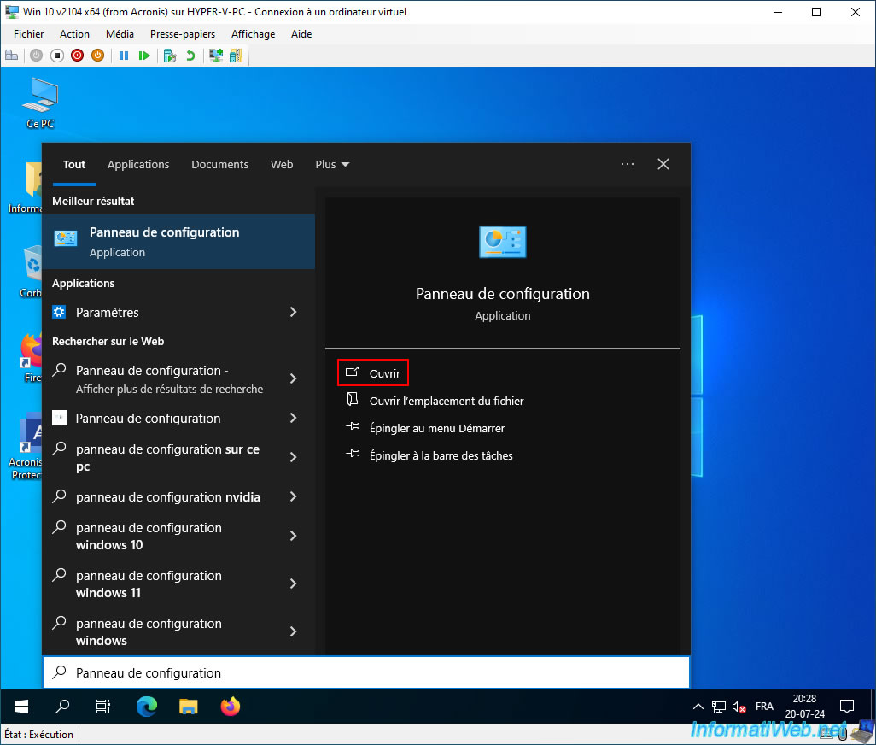Screen dimensions: 876x745
Task: Expand the Plus dropdown
Action: [x=332, y=164]
